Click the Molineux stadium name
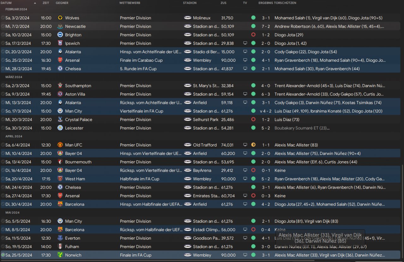The width and height of the screenshot is (404, 262). coord(202,18)
